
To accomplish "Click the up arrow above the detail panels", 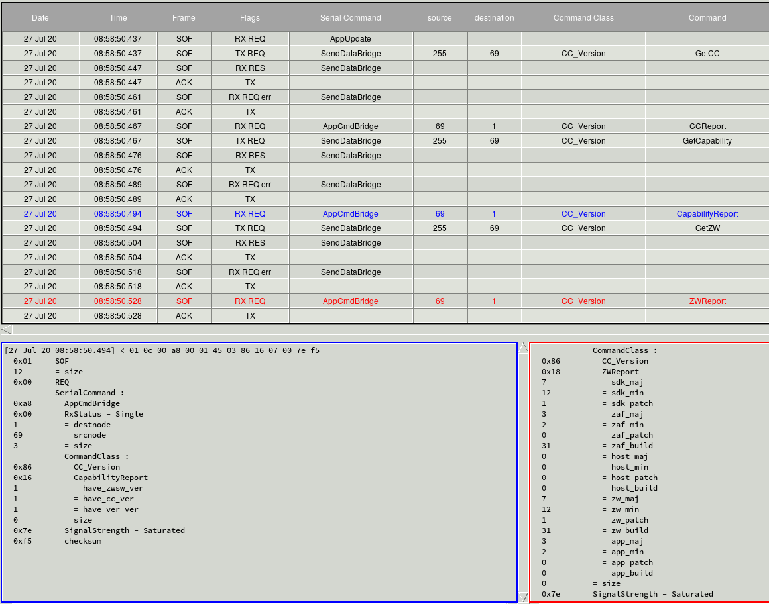I will pos(523,348).
